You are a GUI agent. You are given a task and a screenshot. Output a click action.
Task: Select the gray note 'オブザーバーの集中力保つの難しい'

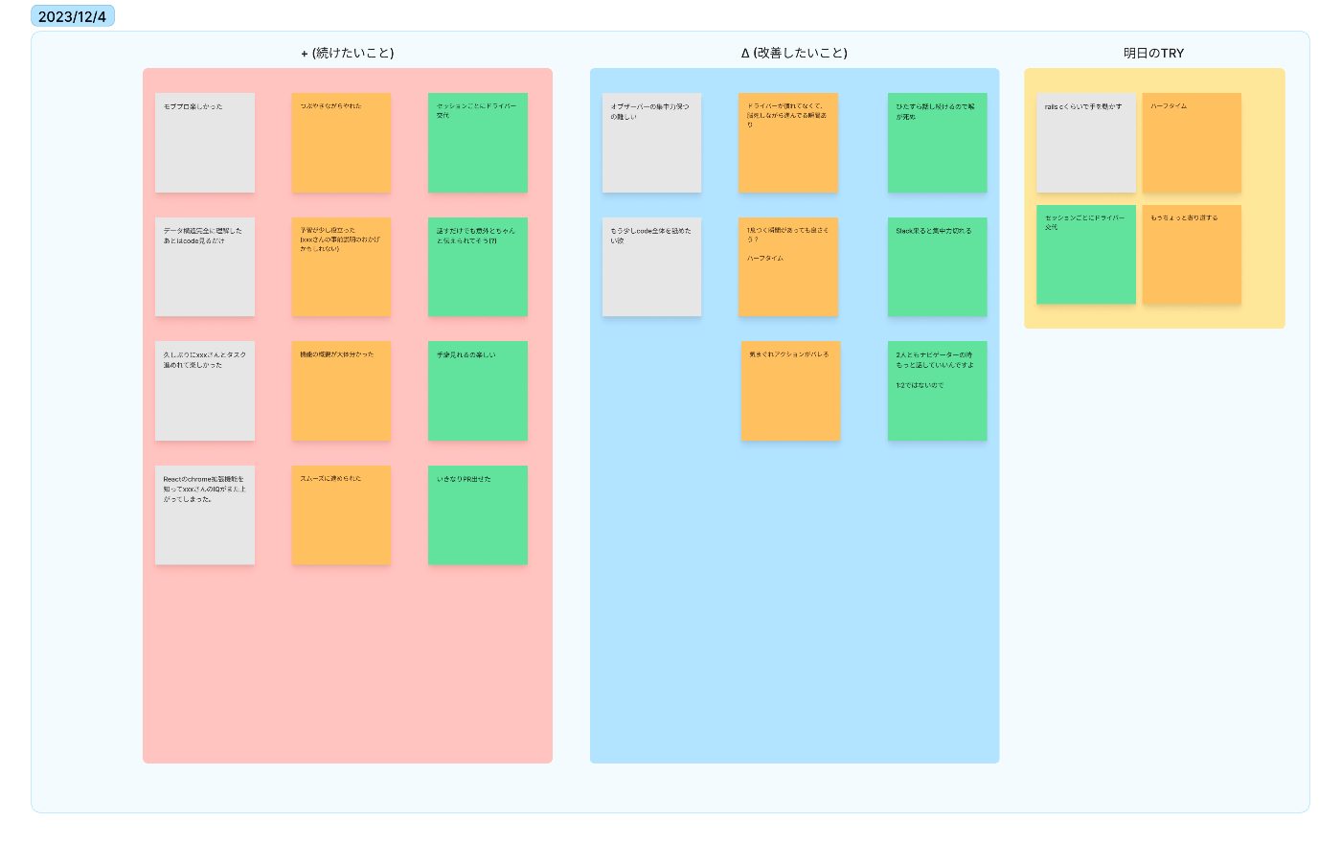(x=651, y=143)
